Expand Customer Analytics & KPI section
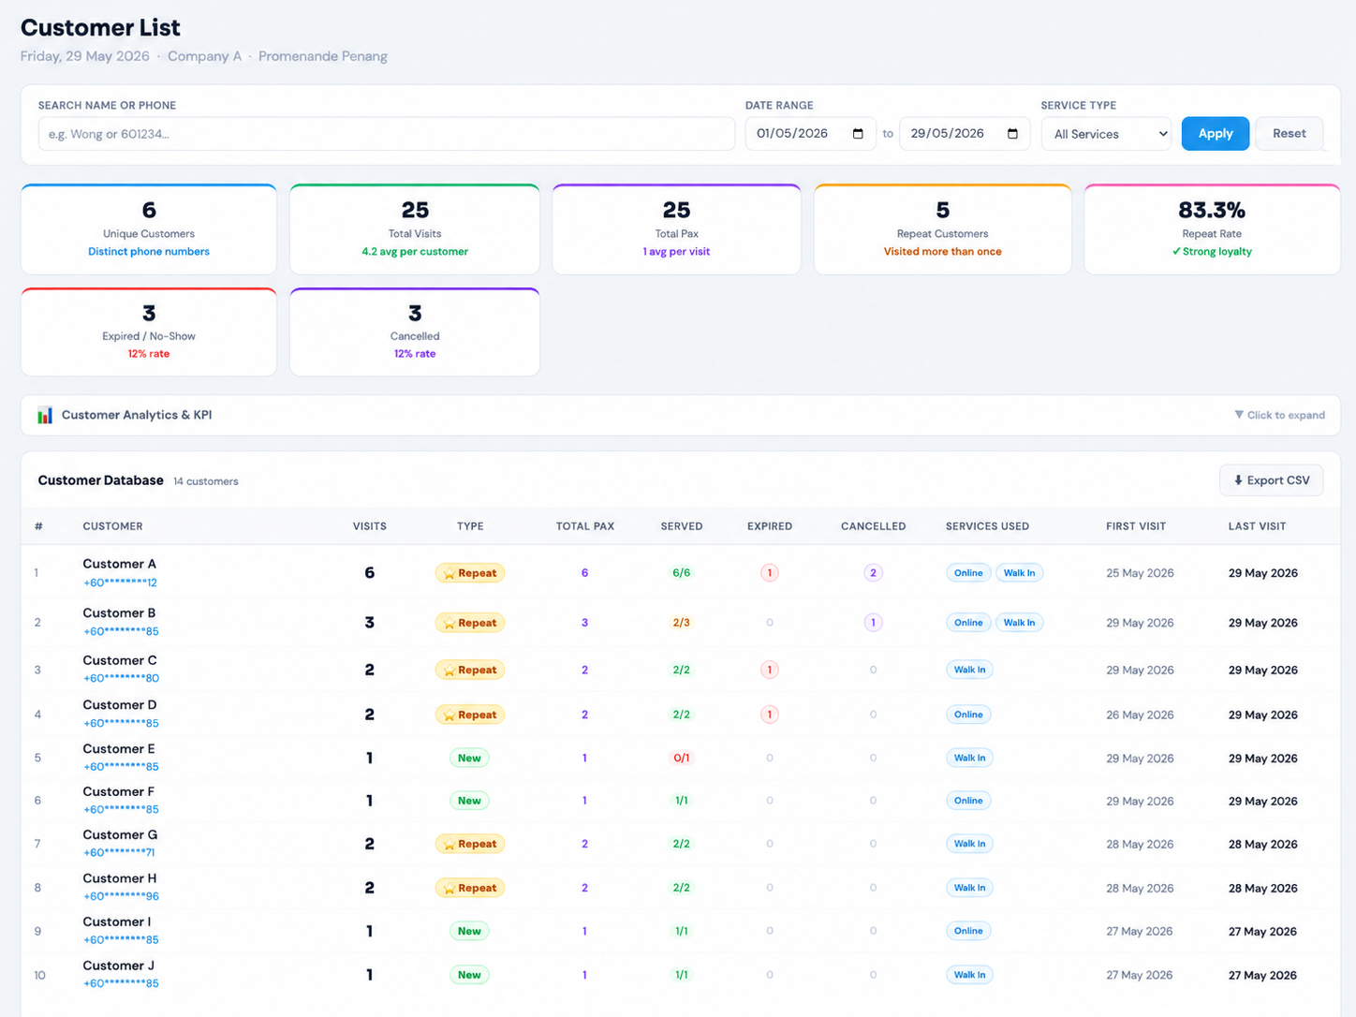Screen dimensions: 1356x1017 tap(680, 415)
